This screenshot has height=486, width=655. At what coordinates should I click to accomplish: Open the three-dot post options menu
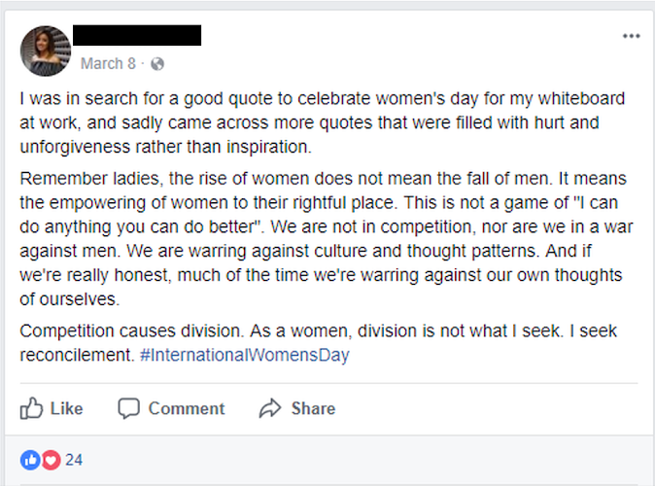click(x=631, y=36)
